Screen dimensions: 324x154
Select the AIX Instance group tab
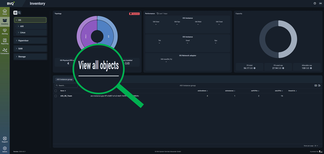(64, 79)
